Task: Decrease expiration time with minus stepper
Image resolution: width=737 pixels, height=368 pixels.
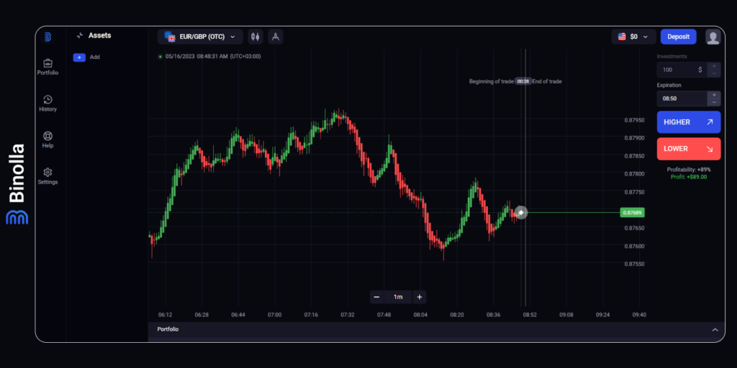Action: (x=714, y=102)
